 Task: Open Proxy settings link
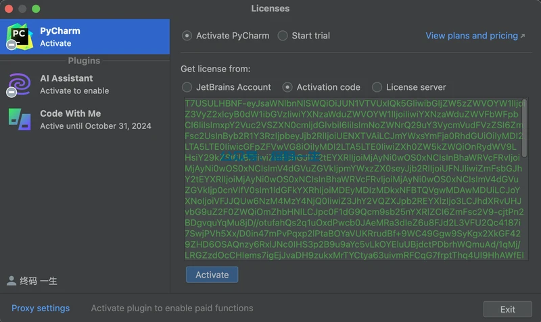click(41, 308)
